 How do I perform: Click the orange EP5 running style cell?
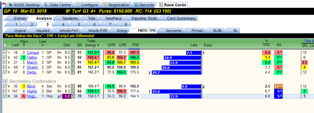coord(278,86)
